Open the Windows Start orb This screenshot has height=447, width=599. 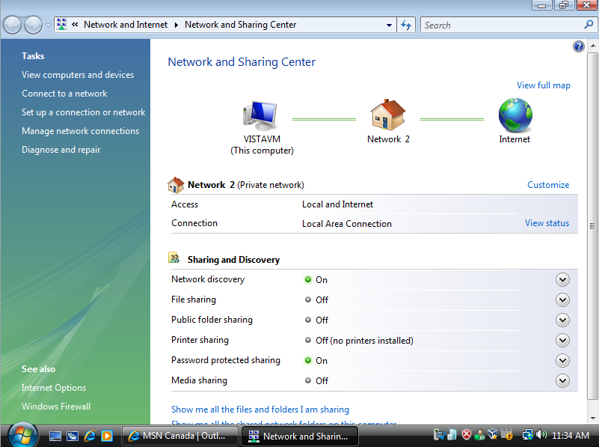click(22, 435)
